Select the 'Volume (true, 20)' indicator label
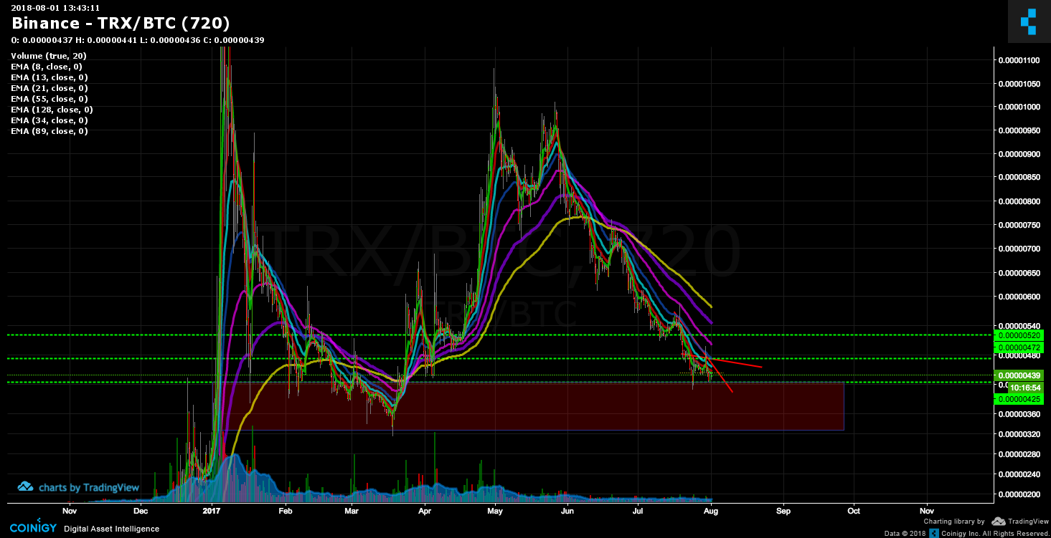 click(x=48, y=56)
